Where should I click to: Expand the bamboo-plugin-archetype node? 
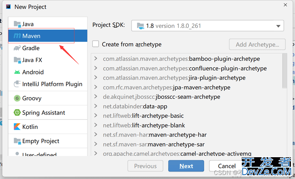(96, 59)
